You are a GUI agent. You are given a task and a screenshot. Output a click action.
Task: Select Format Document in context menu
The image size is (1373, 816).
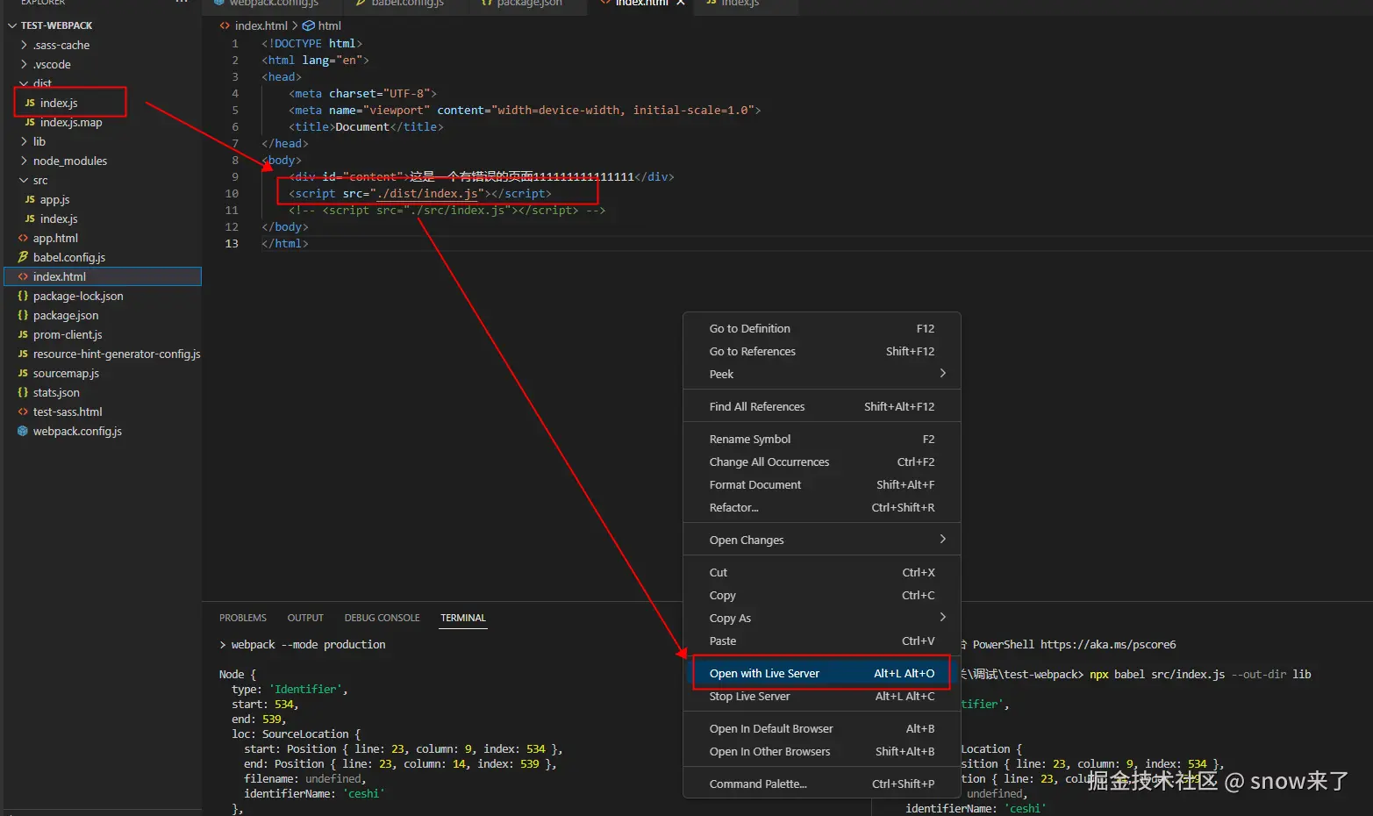tap(754, 484)
